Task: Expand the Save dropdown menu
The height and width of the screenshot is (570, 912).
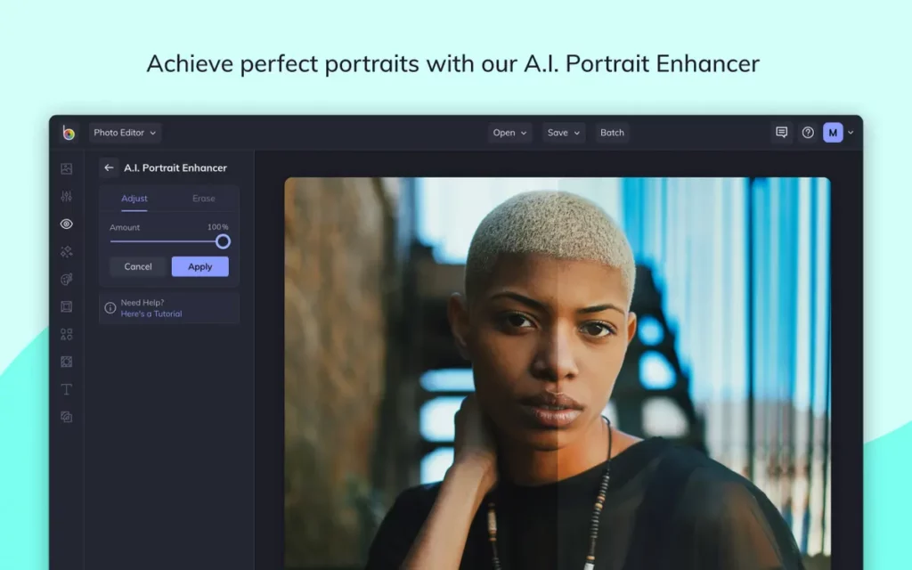Action: coord(564,133)
